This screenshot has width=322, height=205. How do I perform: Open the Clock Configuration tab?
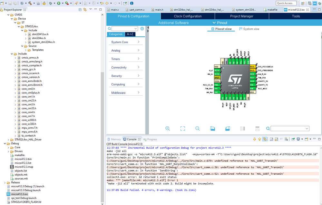(x=188, y=16)
